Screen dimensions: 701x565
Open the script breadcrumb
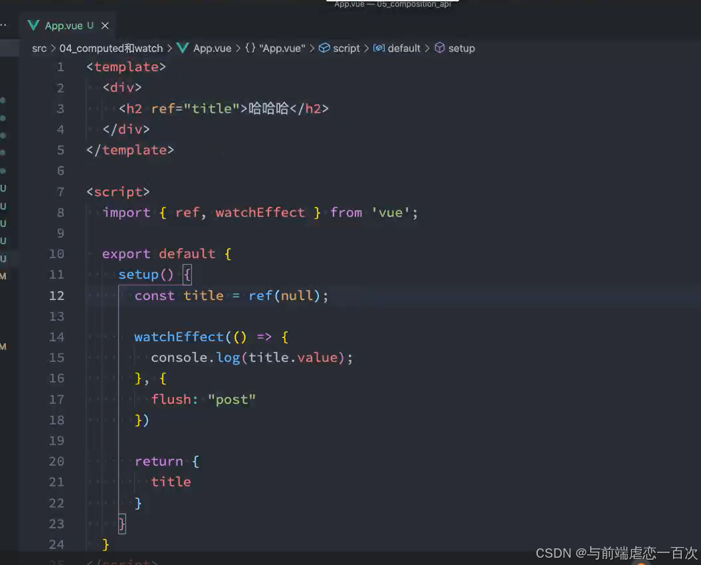[x=346, y=48]
